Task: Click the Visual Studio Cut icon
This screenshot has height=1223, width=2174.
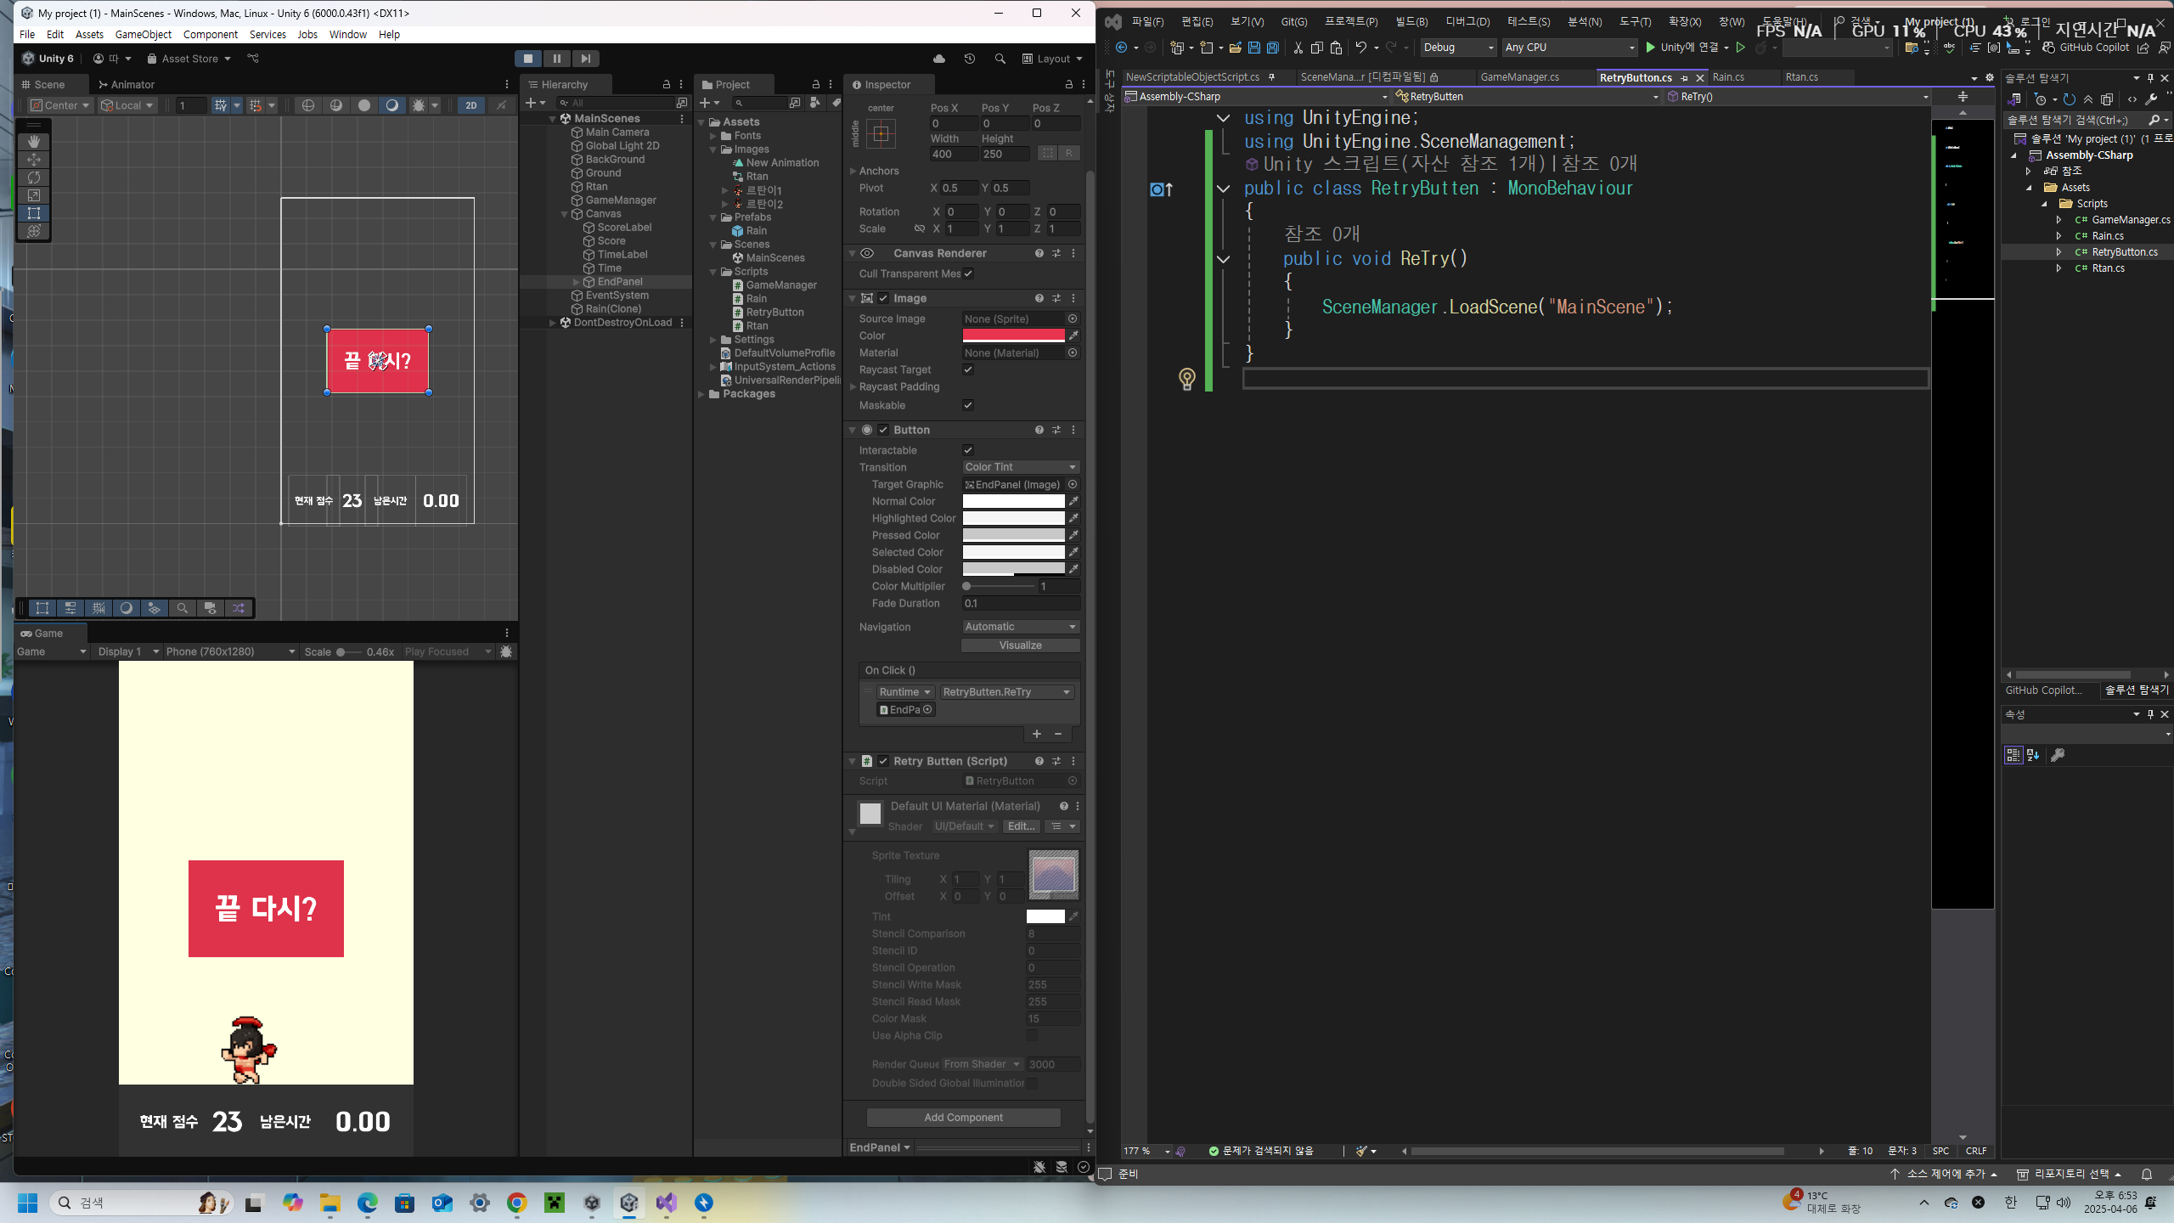Action: 1298,48
